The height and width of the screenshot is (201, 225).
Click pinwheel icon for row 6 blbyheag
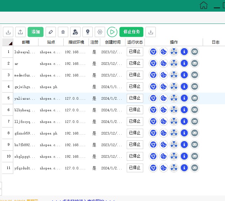(174, 110)
